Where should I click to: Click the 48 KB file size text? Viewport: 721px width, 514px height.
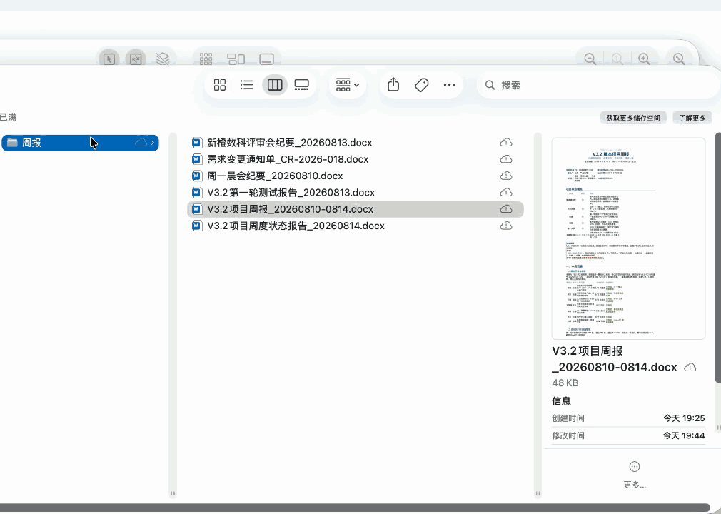(565, 383)
